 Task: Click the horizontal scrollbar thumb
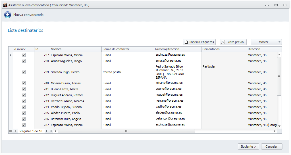[126, 131]
